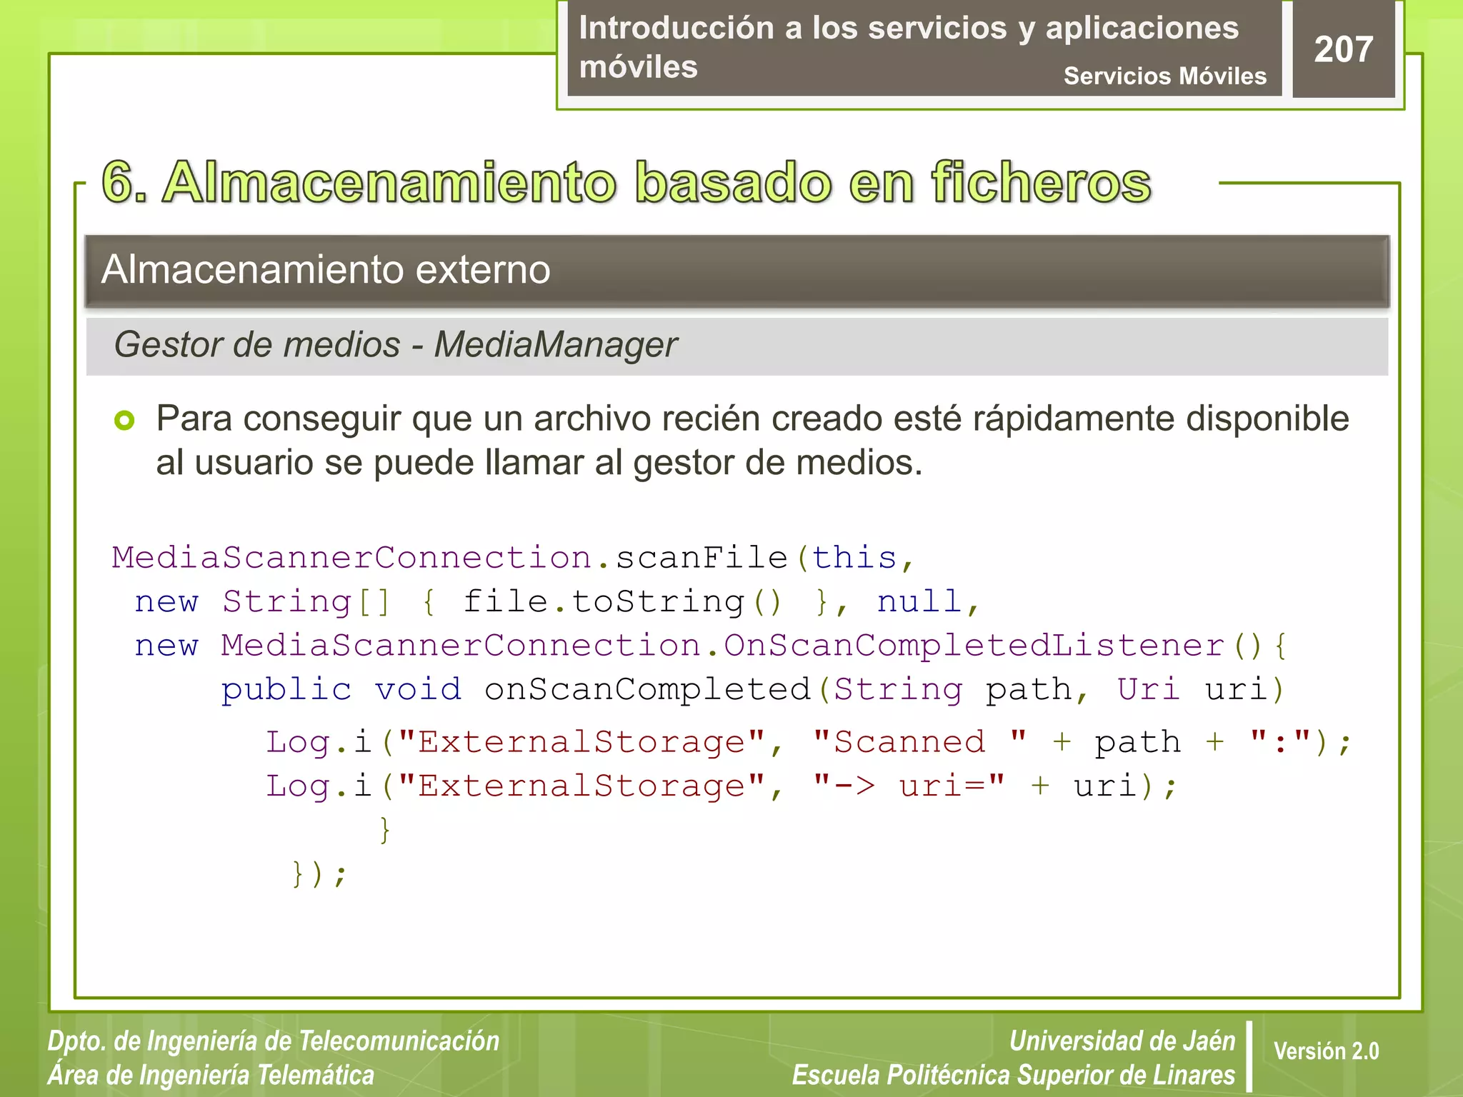Click the Log.i line containing "Scanned "
This screenshot has width=1463, height=1097.
[x=809, y=742]
